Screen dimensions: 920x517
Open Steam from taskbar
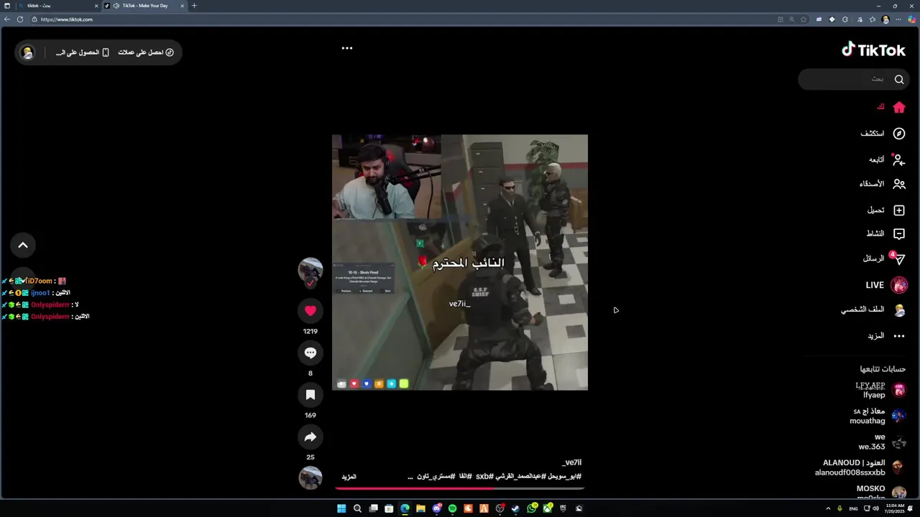[515, 508]
